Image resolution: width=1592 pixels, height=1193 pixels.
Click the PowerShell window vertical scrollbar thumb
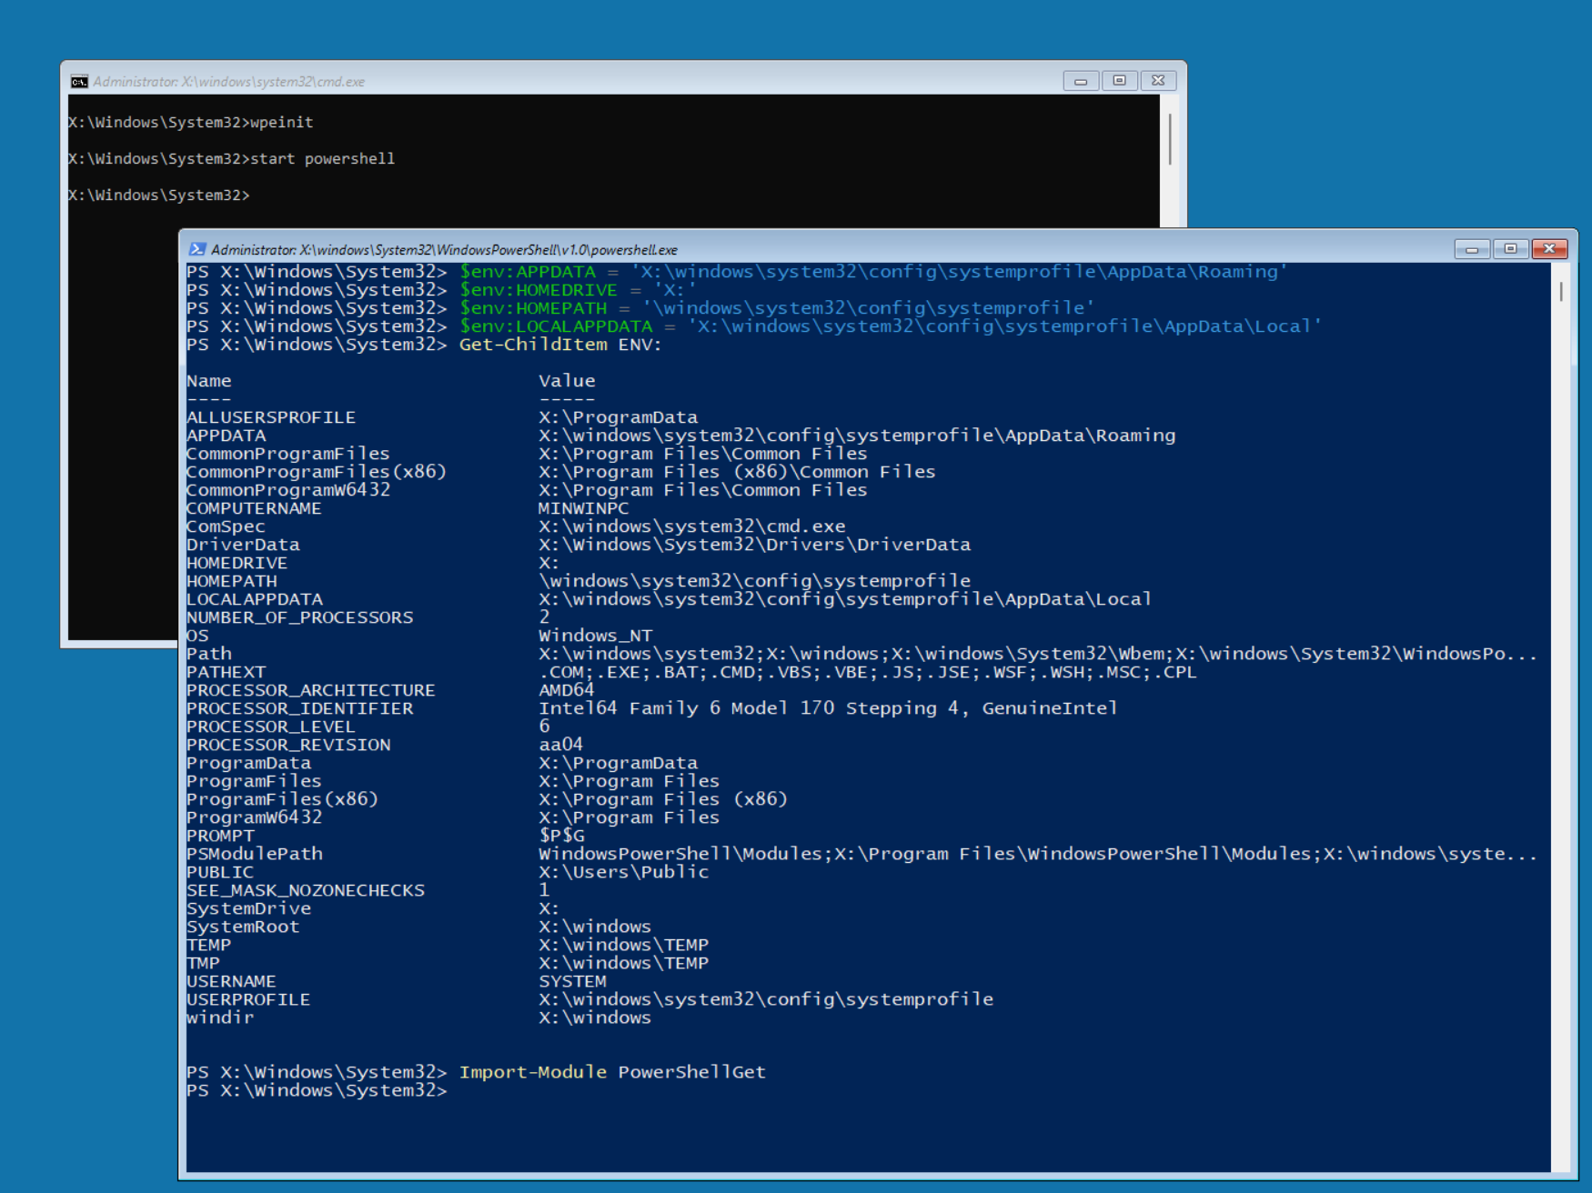tap(1561, 292)
